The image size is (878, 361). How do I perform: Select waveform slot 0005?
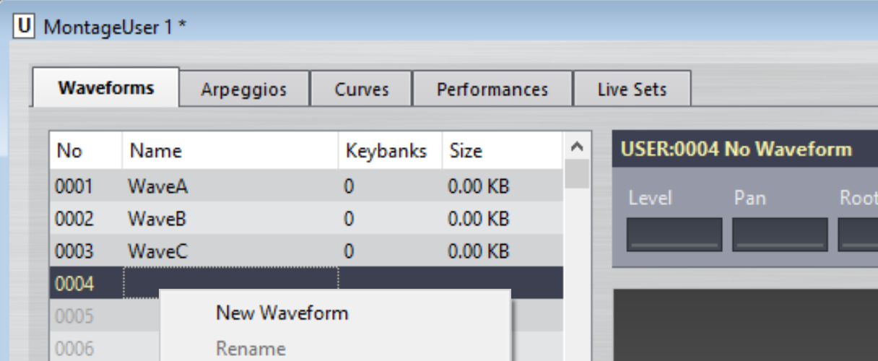coord(75,316)
